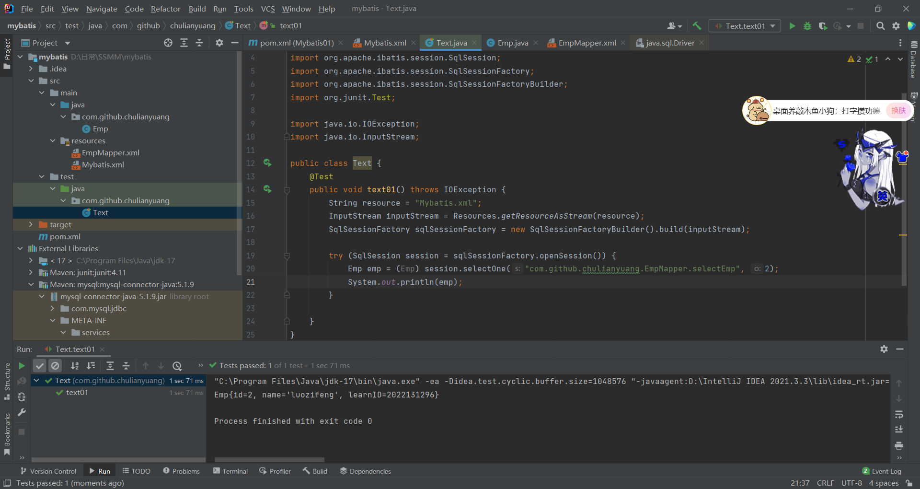920x489 pixels.
Task: Rerun the test in Run panel
Action: pyautogui.click(x=22, y=366)
